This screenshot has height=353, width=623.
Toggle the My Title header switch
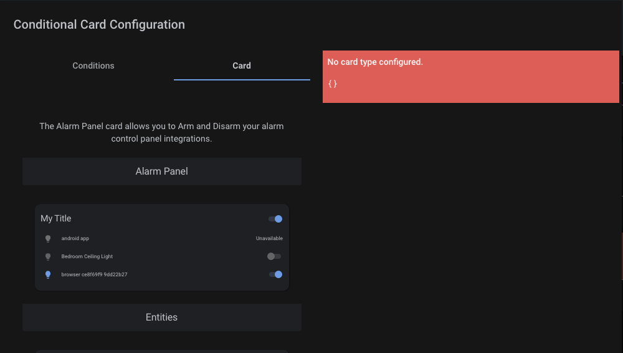coord(275,219)
